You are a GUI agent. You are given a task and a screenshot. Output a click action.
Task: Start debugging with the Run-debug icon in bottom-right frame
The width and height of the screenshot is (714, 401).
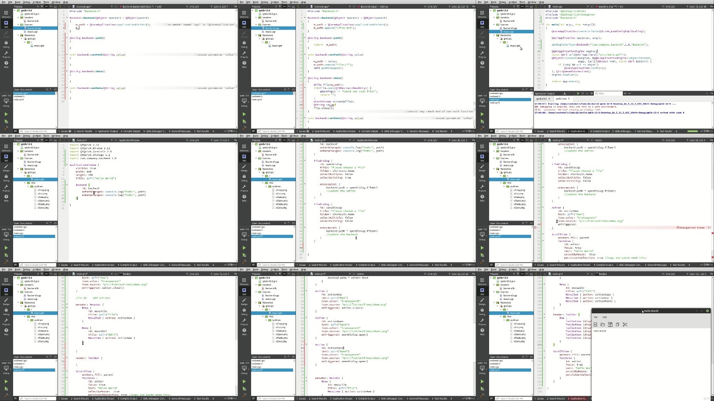(x=482, y=389)
